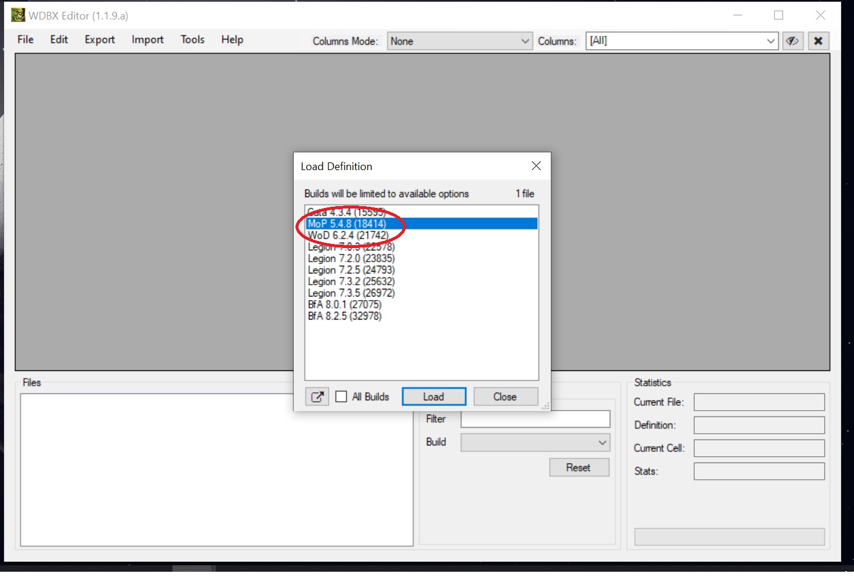Select WoD 6.2.4 (21742) build
Screen dimensions: 854x580
[x=422, y=235]
